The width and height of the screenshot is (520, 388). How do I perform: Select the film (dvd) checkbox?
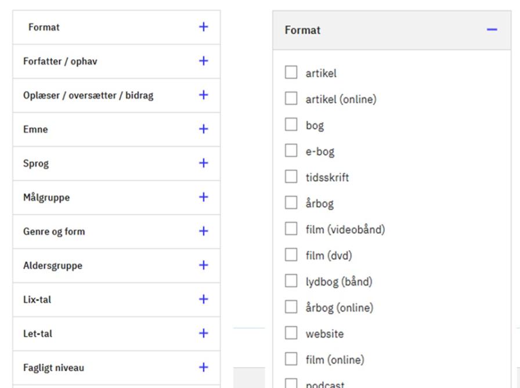point(291,255)
